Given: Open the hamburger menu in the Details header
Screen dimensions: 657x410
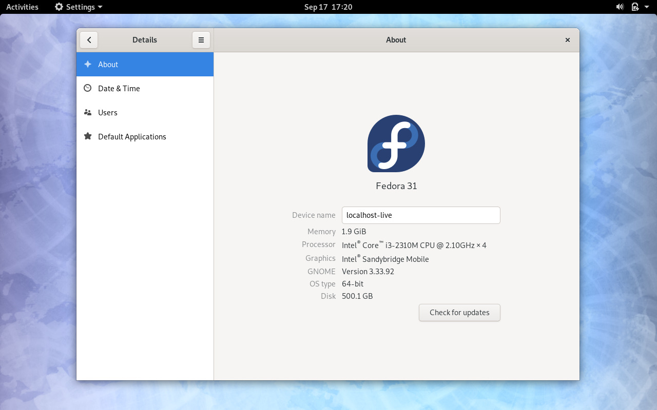Looking at the screenshot, I should [x=201, y=39].
